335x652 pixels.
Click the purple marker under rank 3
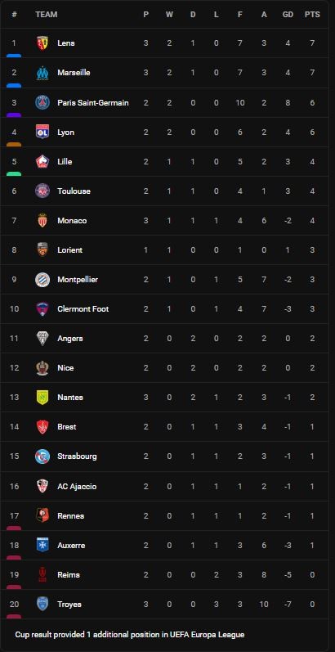pyautogui.click(x=14, y=115)
